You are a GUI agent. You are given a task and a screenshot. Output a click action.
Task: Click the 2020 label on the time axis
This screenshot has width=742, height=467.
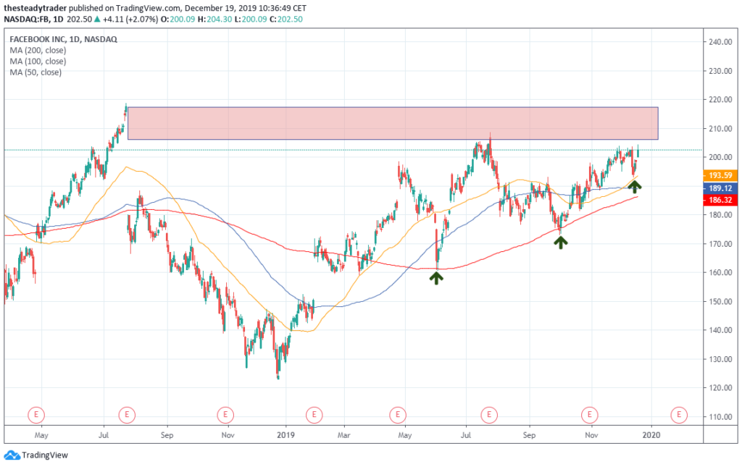[651, 435]
